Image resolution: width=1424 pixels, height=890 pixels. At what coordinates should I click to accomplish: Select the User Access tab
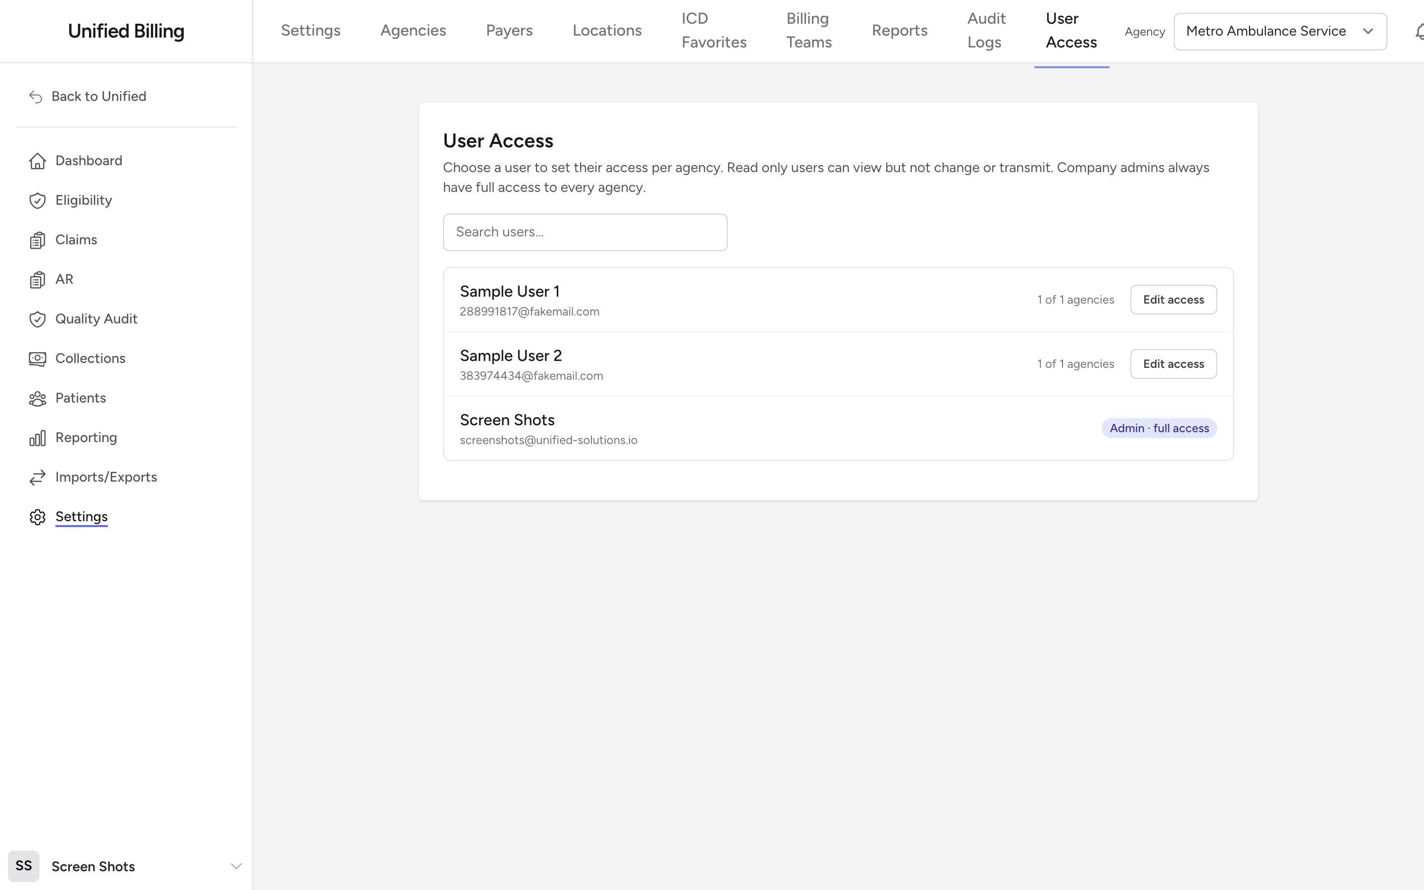point(1071,31)
